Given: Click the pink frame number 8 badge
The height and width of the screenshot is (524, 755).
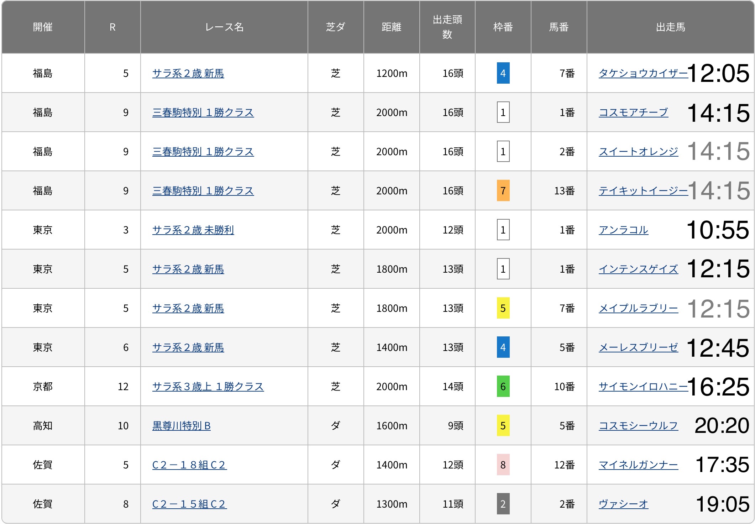Looking at the screenshot, I should (503, 465).
